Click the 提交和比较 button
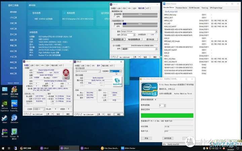Image resolution: width=242 pixels, height=151 pixels. pos(150,40)
